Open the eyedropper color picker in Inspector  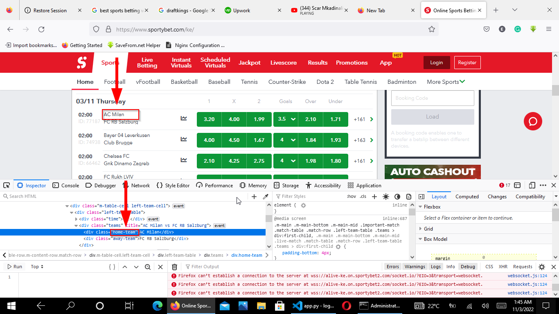tap(265, 197)
